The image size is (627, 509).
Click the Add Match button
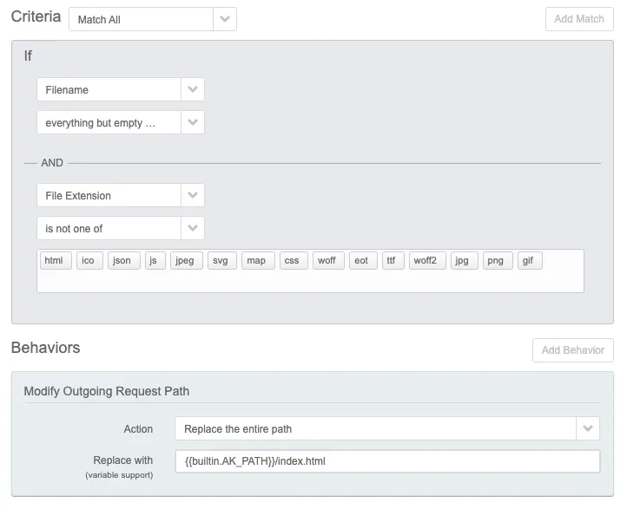[579, 19]
